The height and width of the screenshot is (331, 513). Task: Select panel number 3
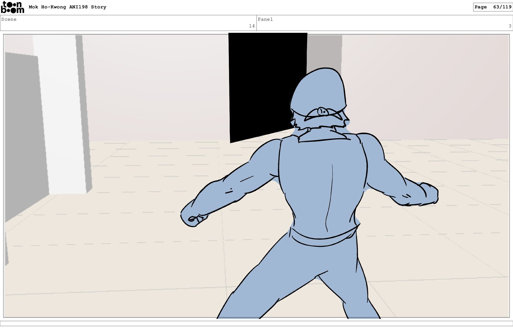[510, 26]
